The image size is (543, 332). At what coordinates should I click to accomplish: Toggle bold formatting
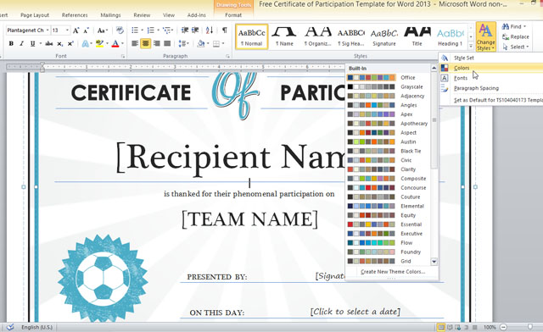11,43
